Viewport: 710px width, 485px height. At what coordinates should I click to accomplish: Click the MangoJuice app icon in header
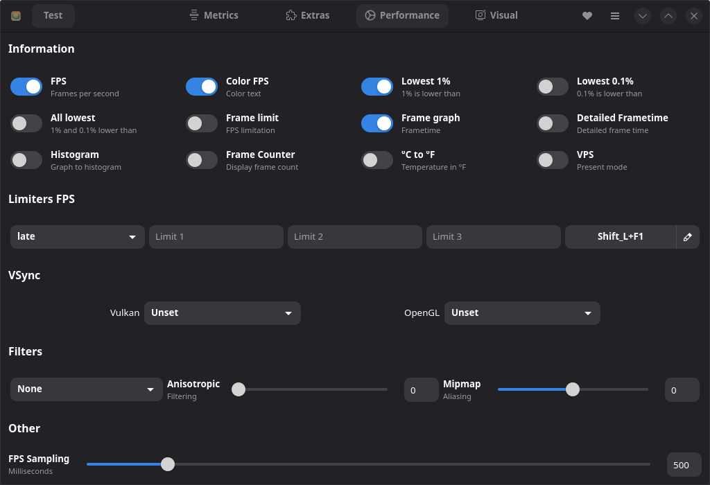16,15
